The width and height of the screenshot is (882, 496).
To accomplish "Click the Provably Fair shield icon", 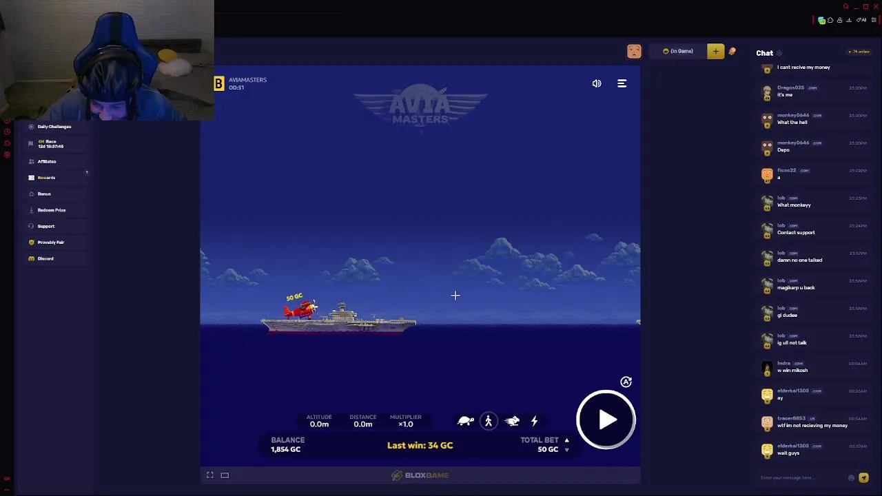I will tap(31, 242).
